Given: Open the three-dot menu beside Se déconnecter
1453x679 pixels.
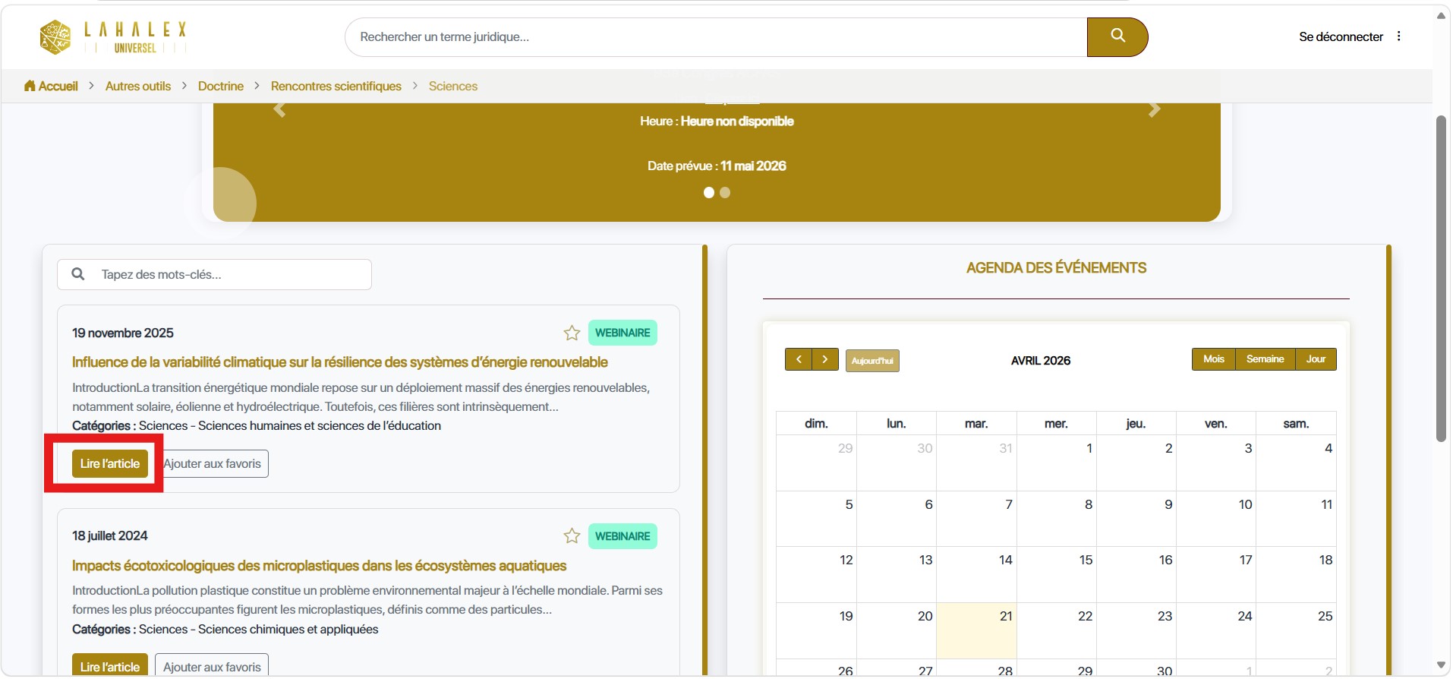Looking at the screenshot, I should (x=1399, y=36).
